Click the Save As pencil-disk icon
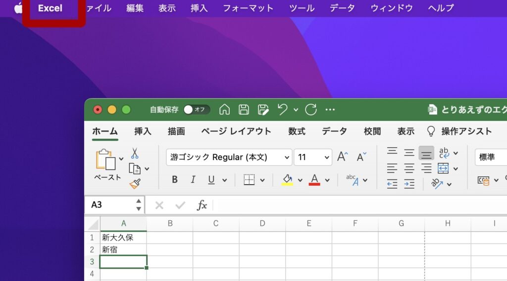The width and height of the screenshot is (507, 281). [263, 110]
